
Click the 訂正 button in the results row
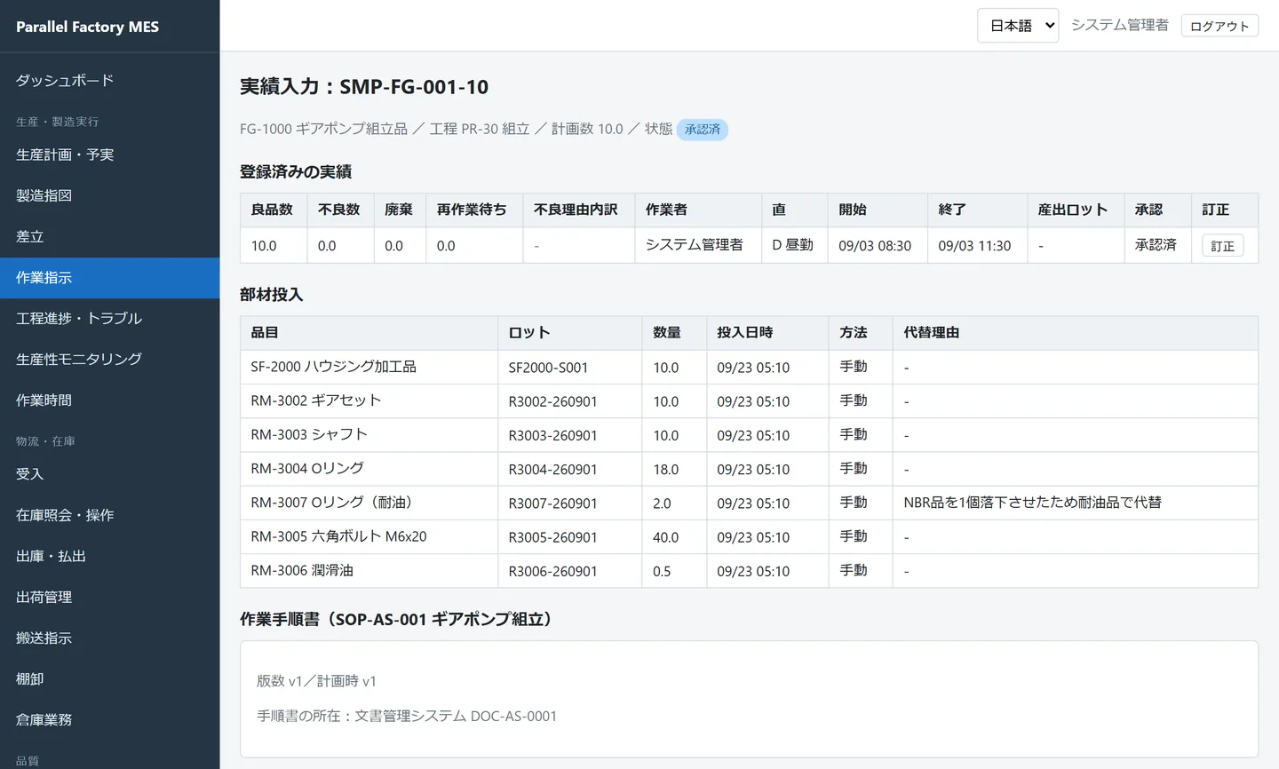(1223, 246)
